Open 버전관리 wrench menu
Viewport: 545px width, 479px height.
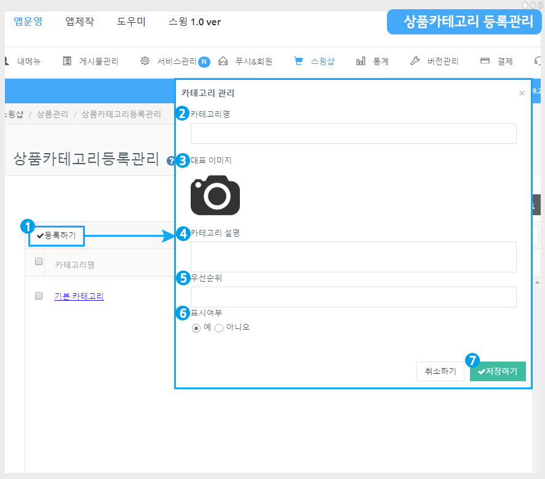pyautogui.click(x=434, y=61)
